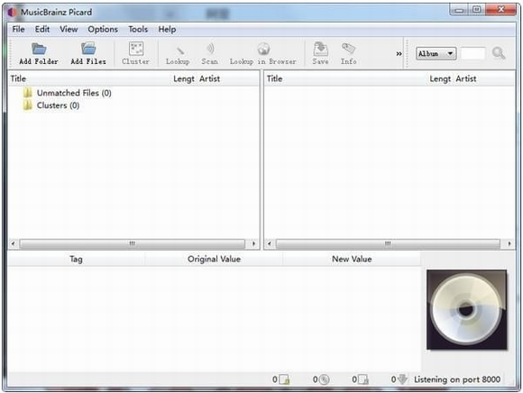This screenshot has height=393, width=523.
Task: Open Lookup in Browser
Action: point(263,49)
